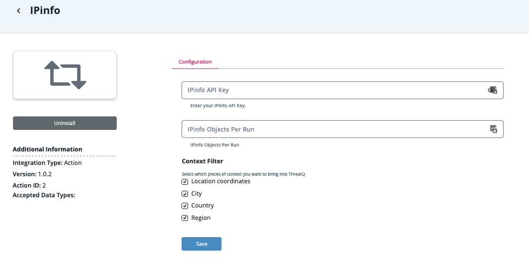Click the Accepted Data Types label
Screen dimensions: 529x263
pyautogui.click(x=44, y=195)
